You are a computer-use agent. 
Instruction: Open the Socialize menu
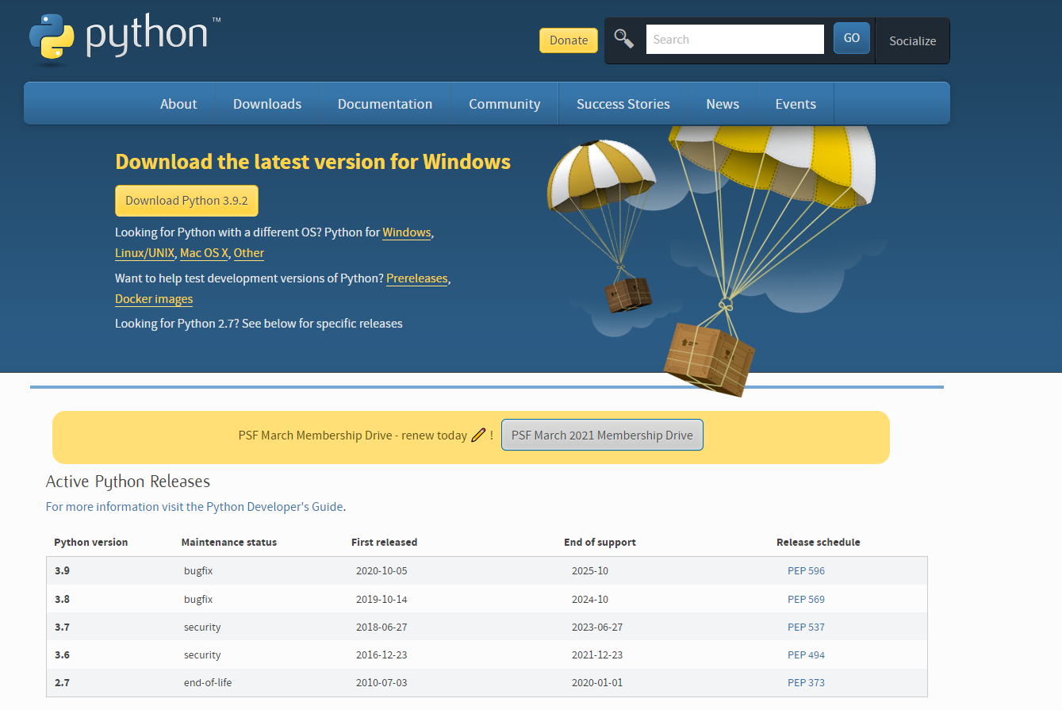coord(913,41)
